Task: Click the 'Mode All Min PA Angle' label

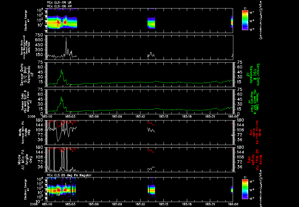Action: 25,159
